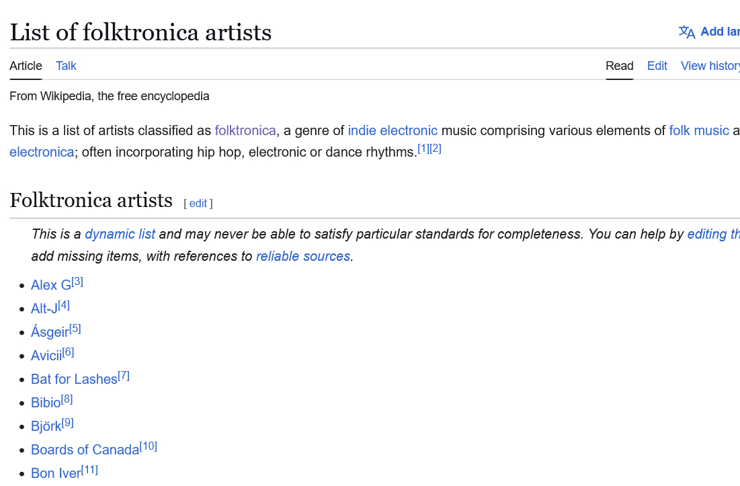The height and width of the screenshot is (486, 740).
Task: Click the Alt-J artist link
Action: (44, 309)
